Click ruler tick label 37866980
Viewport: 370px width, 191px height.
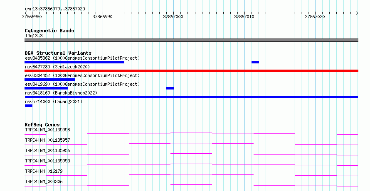(x=32, y=17)
